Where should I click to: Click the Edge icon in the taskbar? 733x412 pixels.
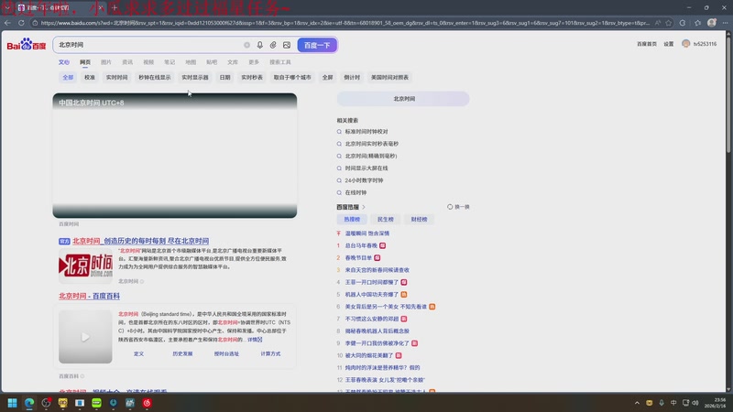point(29,403)
